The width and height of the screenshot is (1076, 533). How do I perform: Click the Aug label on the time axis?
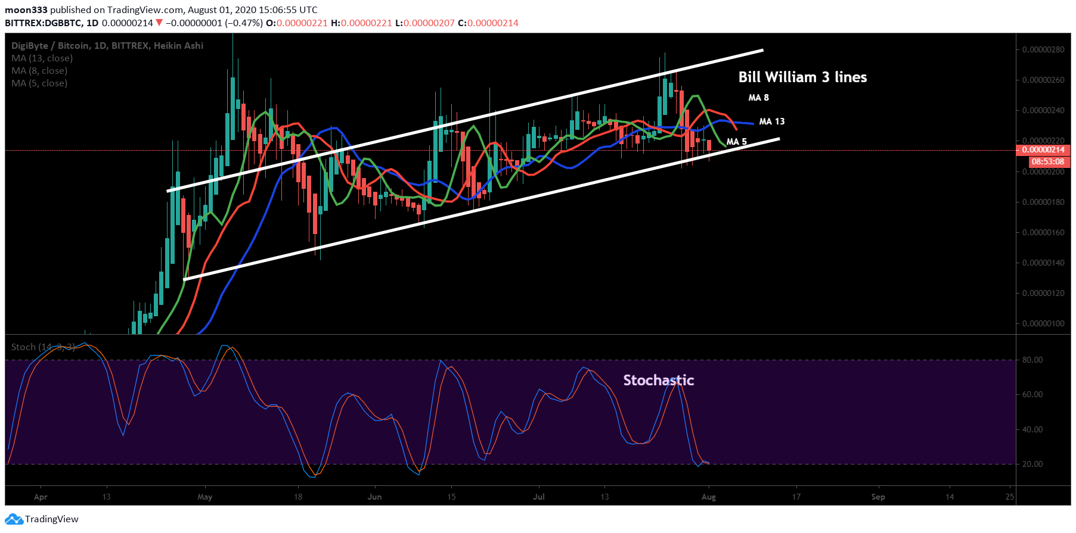click(x=709, y=497)
